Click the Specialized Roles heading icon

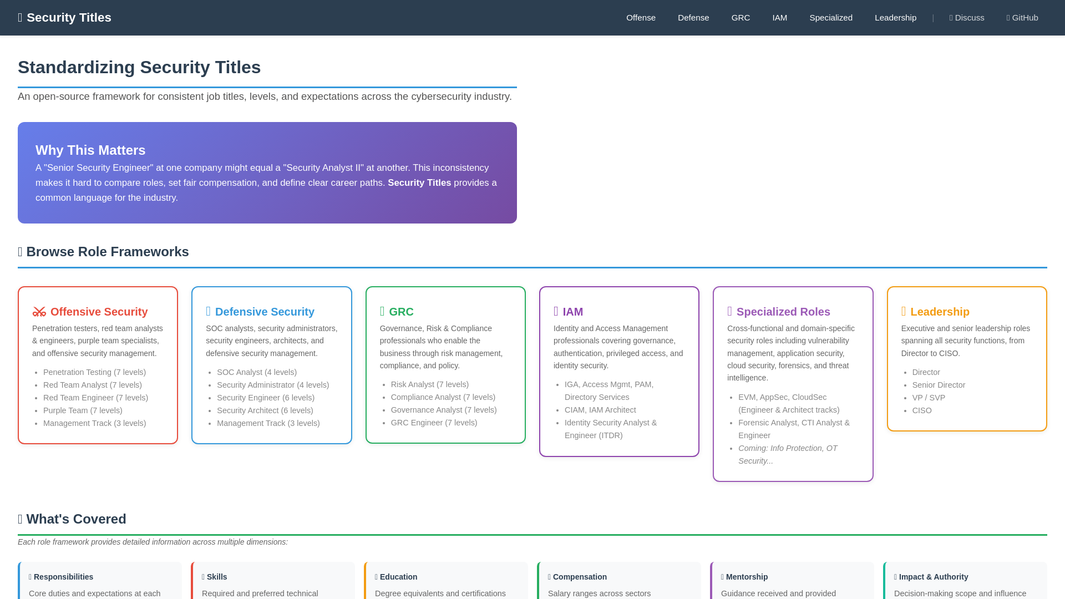730,312
